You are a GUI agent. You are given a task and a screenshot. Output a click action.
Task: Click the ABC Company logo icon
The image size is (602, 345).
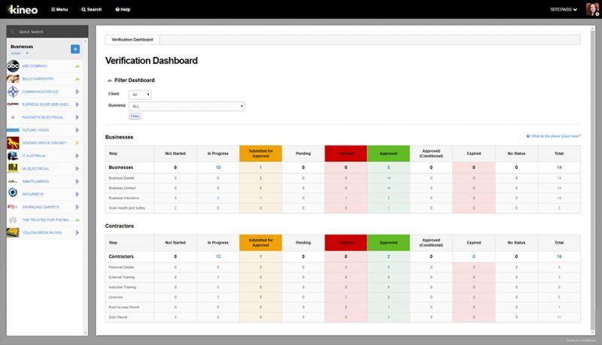pyautogui.click(x=13, y=66)
